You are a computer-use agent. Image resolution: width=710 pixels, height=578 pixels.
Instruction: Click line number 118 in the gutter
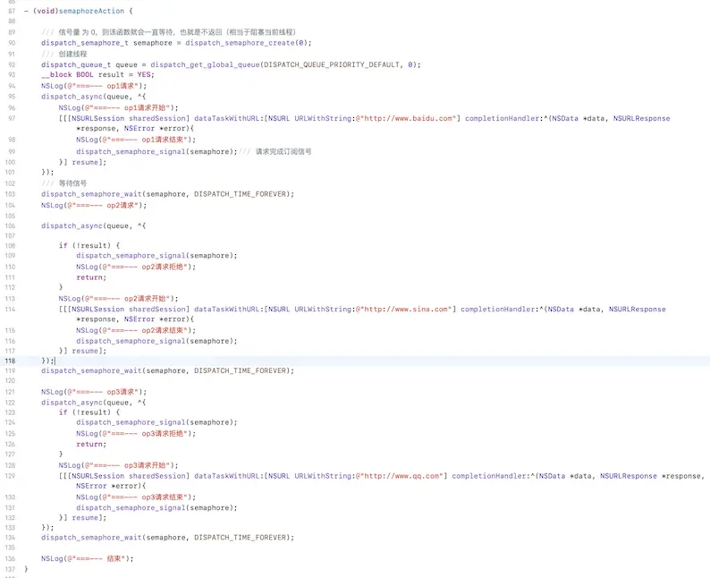tap(9, 360)
